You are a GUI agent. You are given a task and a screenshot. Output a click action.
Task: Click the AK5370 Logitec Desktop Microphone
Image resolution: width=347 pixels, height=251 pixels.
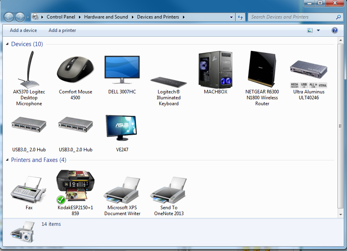pyautogui.click(x=28, y=71)
